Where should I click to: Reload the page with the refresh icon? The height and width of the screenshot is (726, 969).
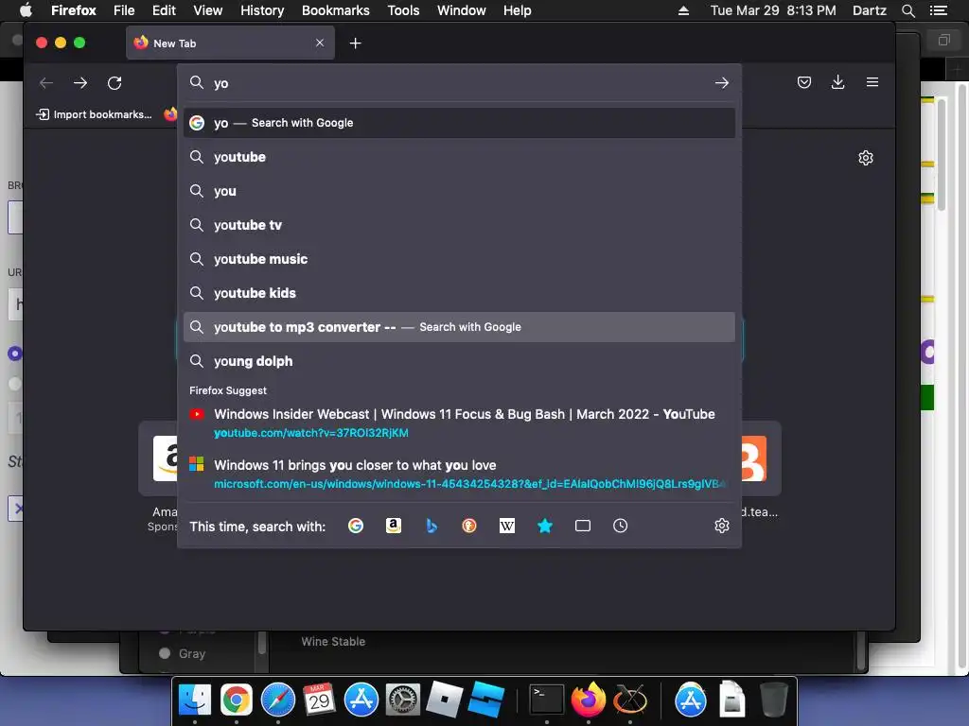[115, 83]
